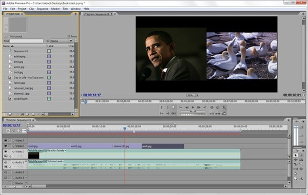Select the Selection arrow tool in Tools panel
This screenshot has width=308, height=195.
point(296,155)
